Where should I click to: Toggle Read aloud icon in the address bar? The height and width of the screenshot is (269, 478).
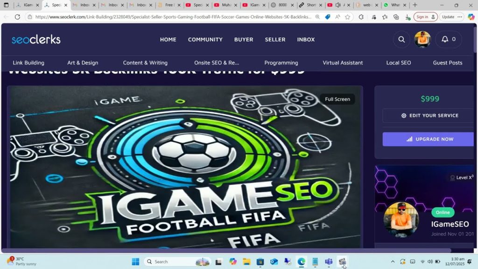(337, 17)
